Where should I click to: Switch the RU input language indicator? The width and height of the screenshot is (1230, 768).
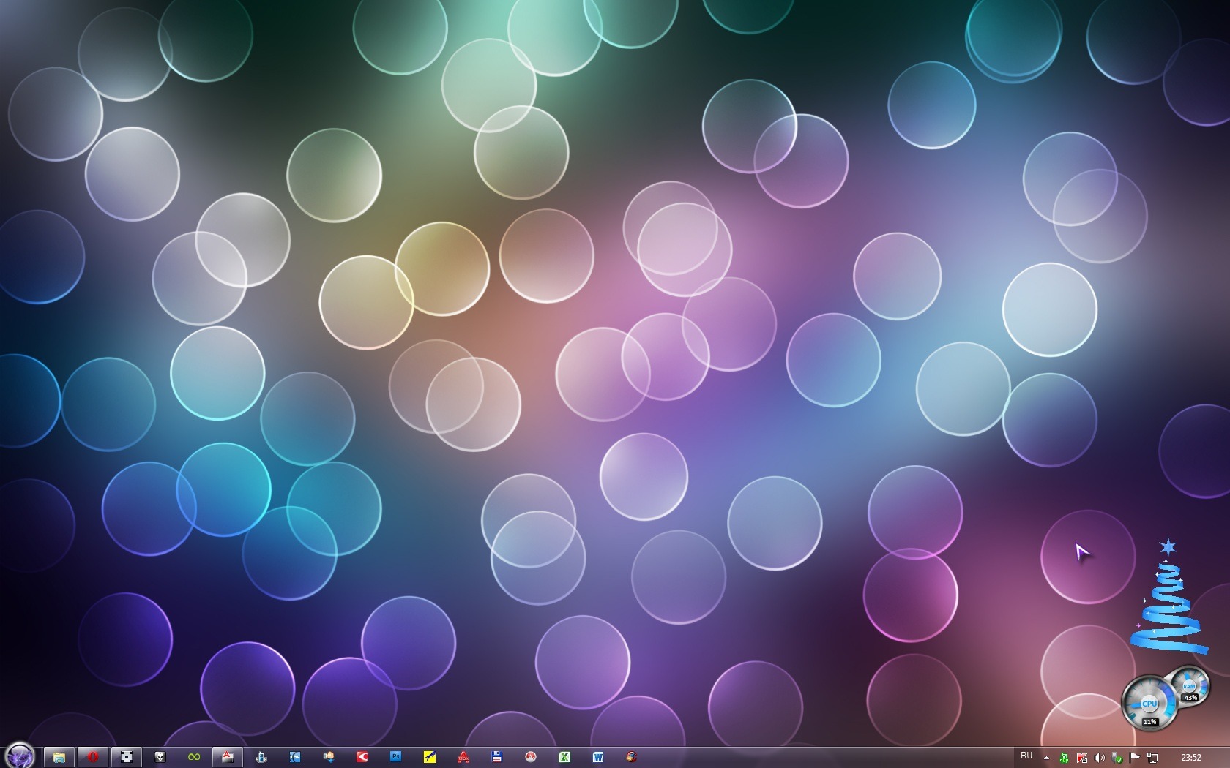[1026, 756]
